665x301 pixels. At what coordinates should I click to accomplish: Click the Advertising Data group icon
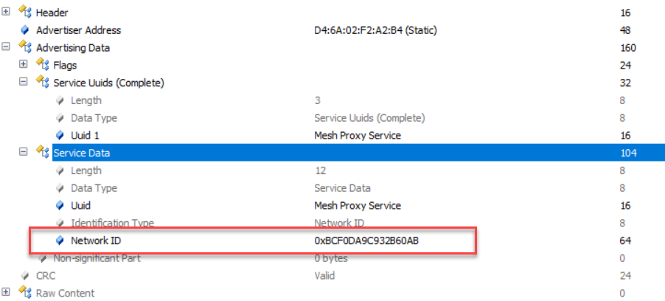coord(24,48)
